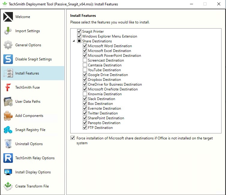Open General Options section
The image size is (226, 195).
point(33,45)
